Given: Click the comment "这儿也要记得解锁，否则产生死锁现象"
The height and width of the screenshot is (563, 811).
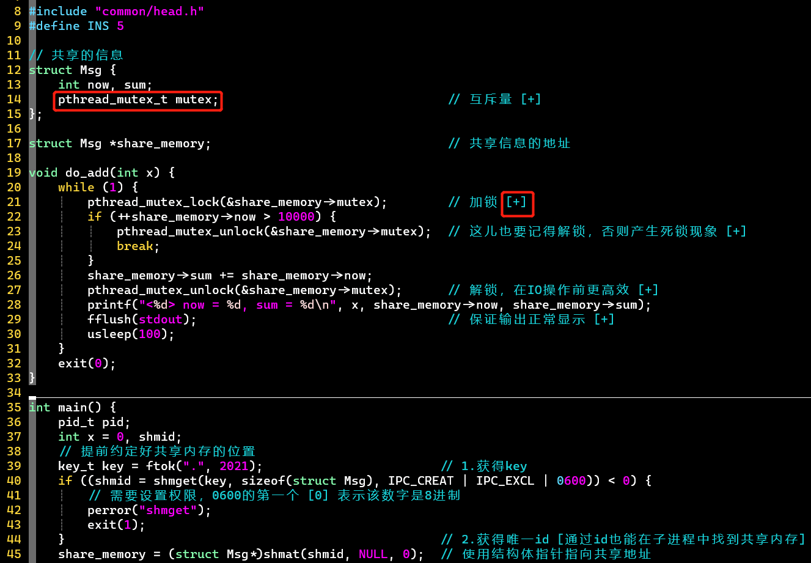Looking at the screenshot, I should (x=593, y=231).
